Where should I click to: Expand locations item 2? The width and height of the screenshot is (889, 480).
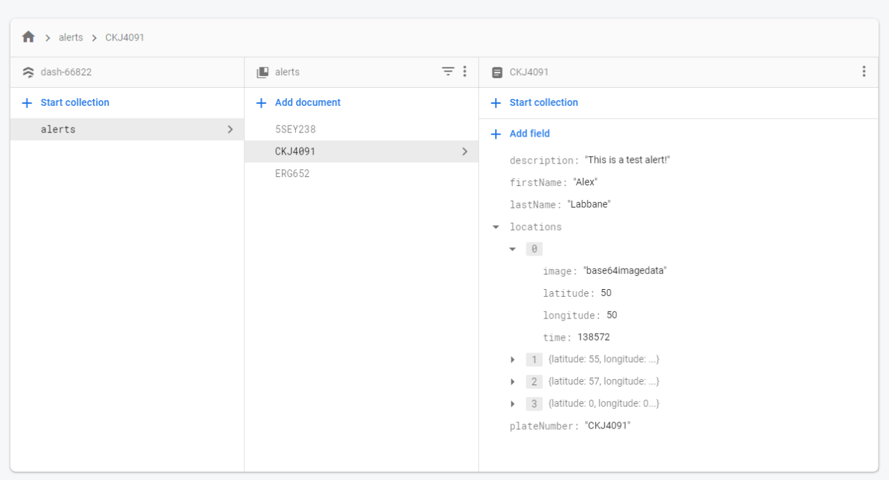pos(512,382)
